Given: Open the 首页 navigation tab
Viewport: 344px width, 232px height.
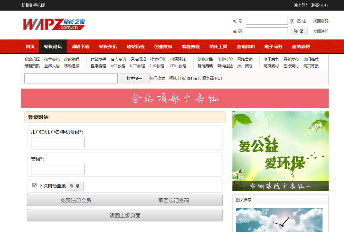Looking at the screenshot, I should click(x=30, y=47).
